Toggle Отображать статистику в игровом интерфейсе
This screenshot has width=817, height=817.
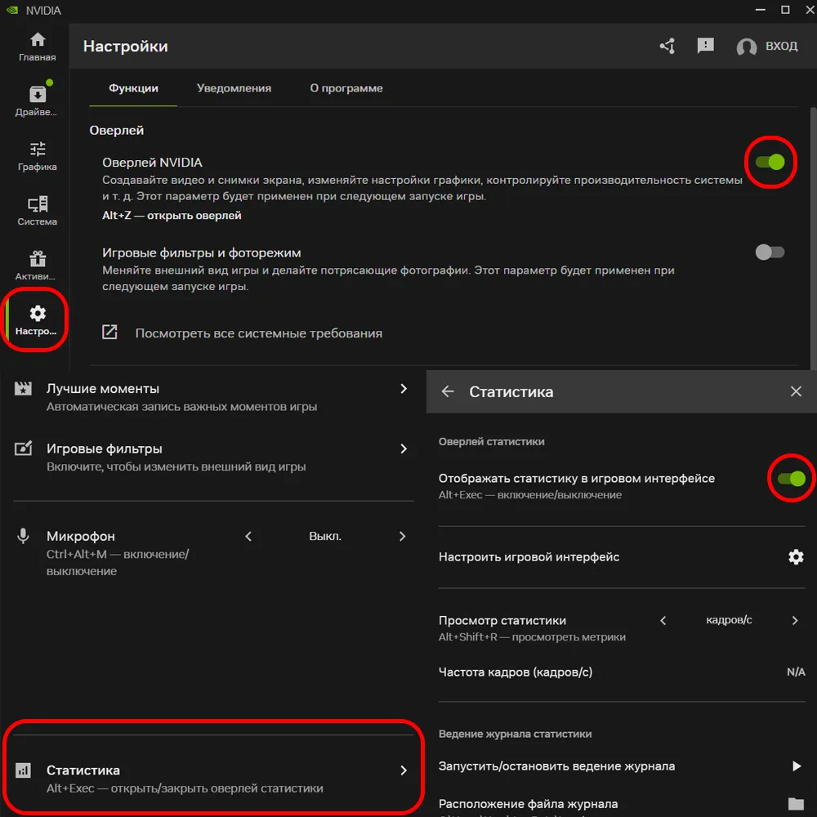[x=792, y=478]
